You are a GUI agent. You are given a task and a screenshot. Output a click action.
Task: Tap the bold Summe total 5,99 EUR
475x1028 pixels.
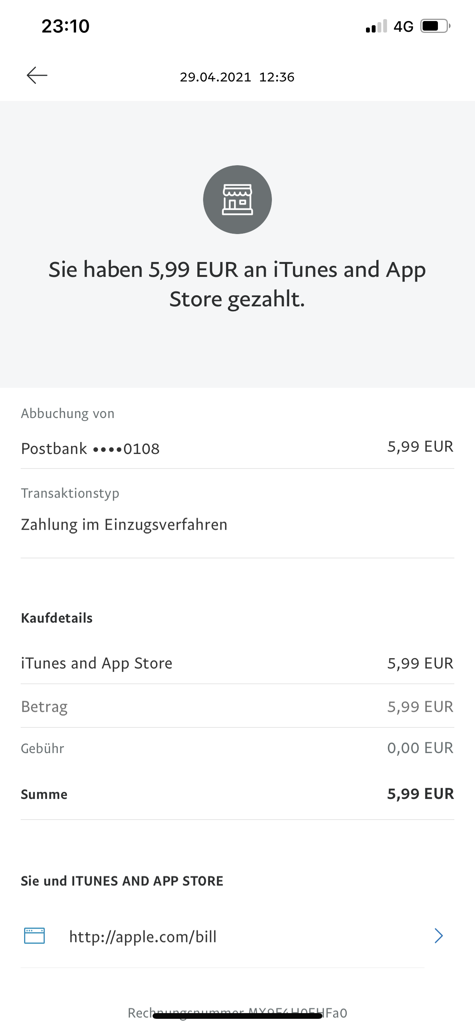420,794
